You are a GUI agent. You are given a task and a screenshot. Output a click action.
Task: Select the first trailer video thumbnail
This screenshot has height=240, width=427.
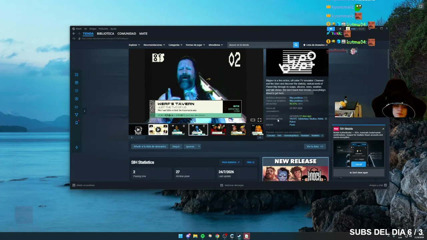[138, 130]
